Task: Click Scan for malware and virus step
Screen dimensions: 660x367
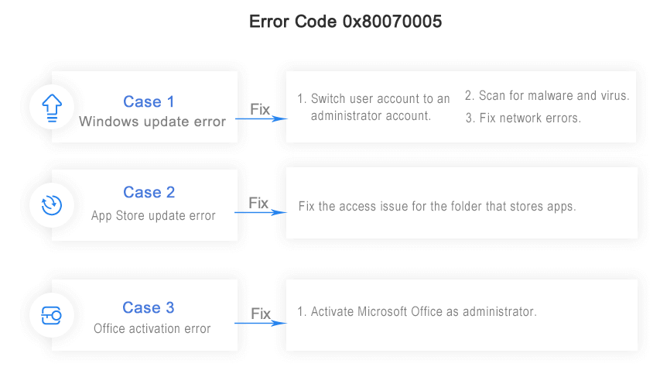Action: (547, 96)
